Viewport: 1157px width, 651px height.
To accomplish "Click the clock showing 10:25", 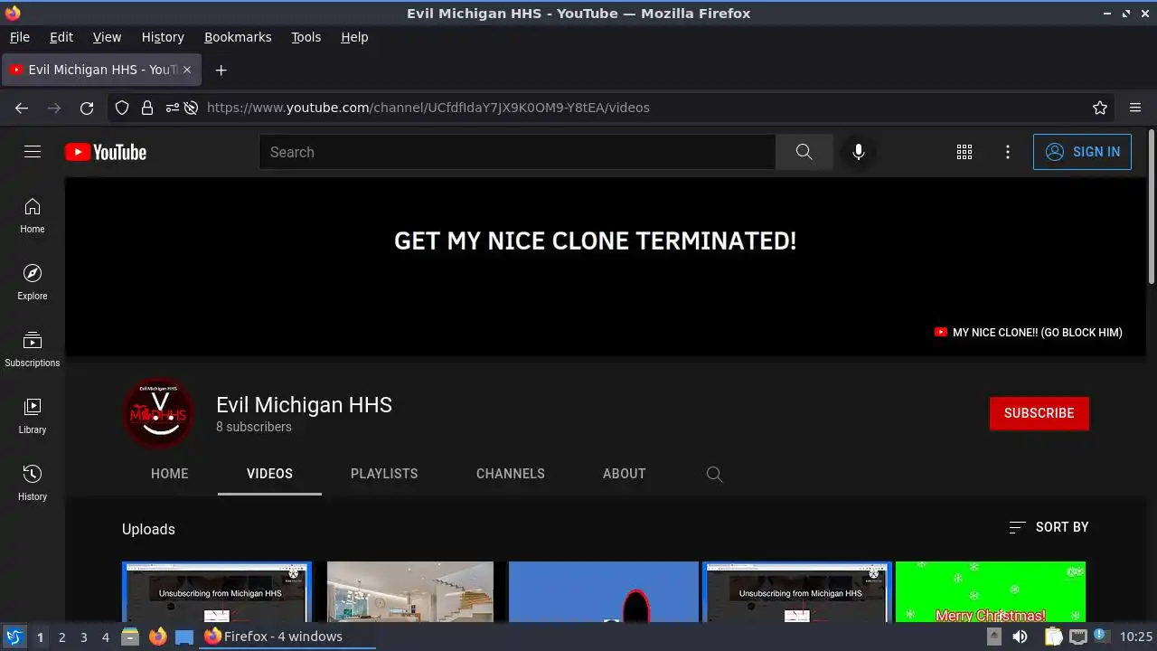I will click(1136, 637).
